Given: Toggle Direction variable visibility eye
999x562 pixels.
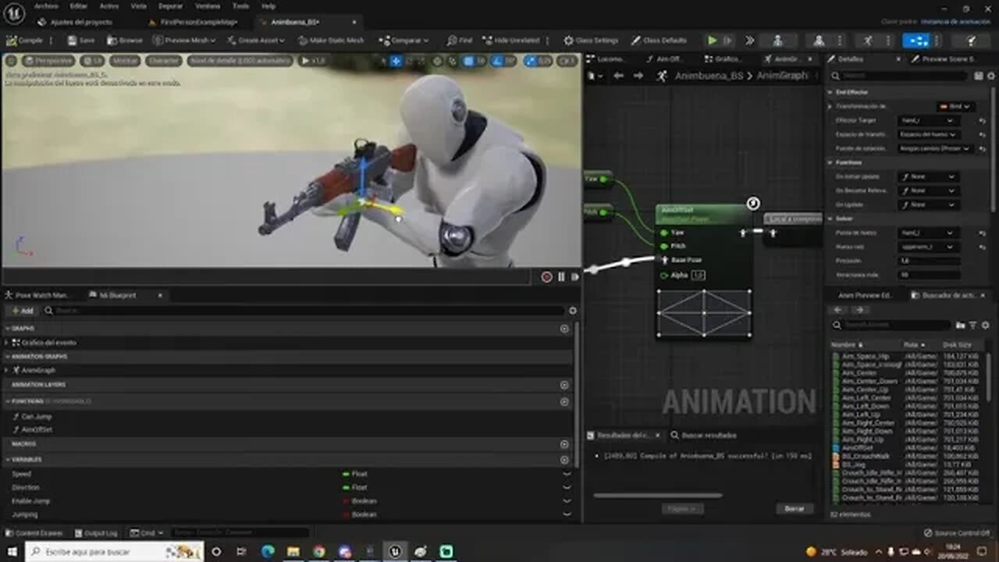Looking at the screenshot, I should pos(567,488).
